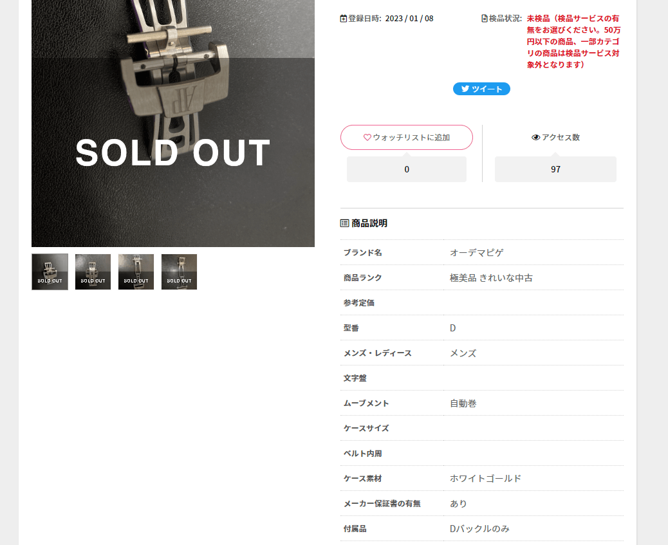The width and height of the screenshot is (668, 545).
Task: Click the registration date 2023 / 01 / 08
Action: click(409, 18)
